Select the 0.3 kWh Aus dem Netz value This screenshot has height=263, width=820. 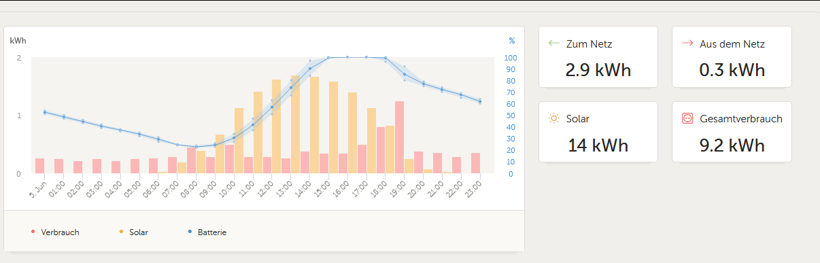732,71
